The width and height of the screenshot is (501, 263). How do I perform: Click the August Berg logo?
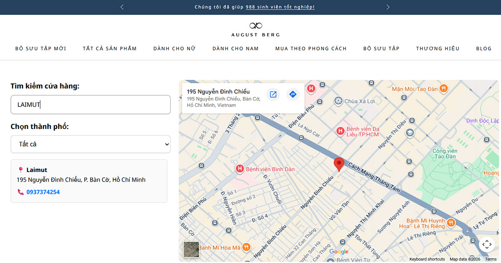click(256, 29)
